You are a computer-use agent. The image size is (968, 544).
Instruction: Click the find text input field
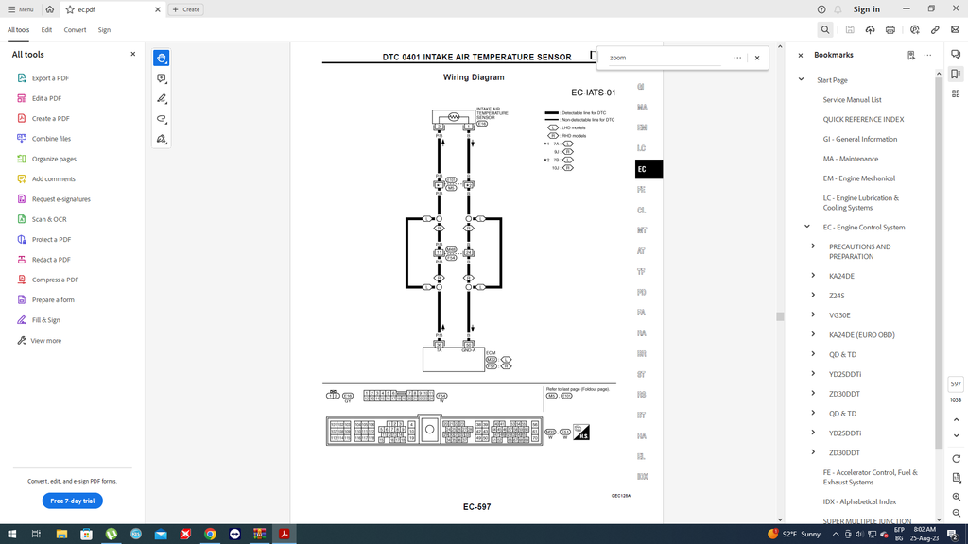click(665, 58)
